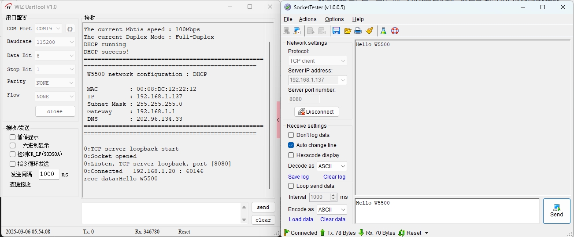The image size is (574, 237).
Task: Open the Actions menu
Action: 307,19
